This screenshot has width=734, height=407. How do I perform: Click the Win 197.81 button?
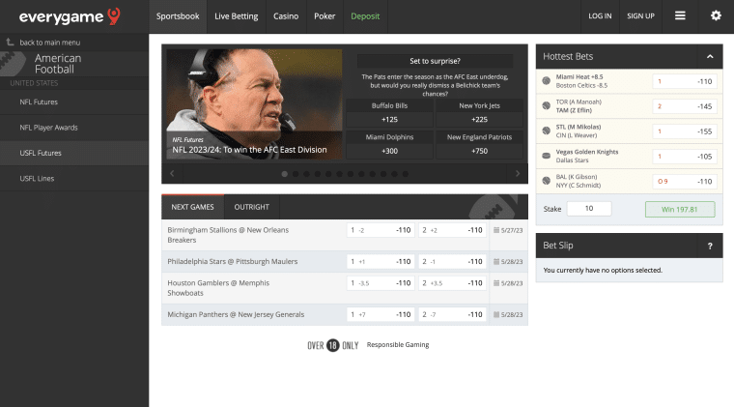[680, 210]
